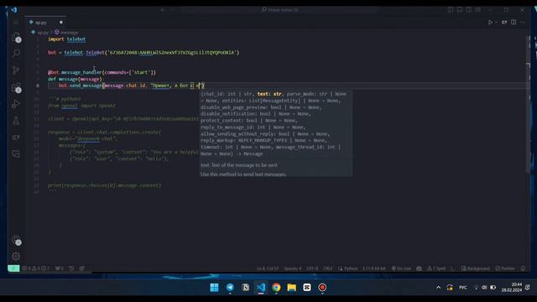Open the Extensions view in activity bar

point(16,87)
